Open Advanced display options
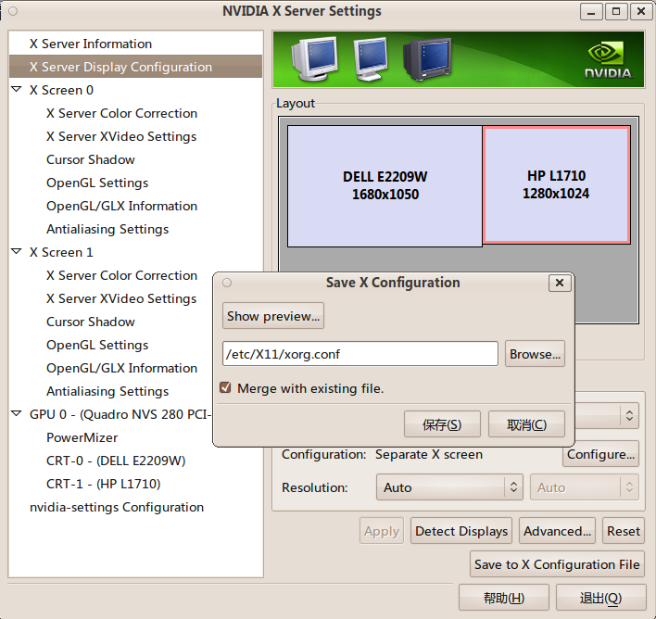Screen dimensions: 656x619 coord(557,531)
